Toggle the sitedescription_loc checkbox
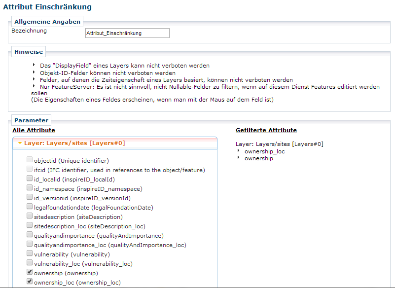The image size is (395, 288). 30,226
